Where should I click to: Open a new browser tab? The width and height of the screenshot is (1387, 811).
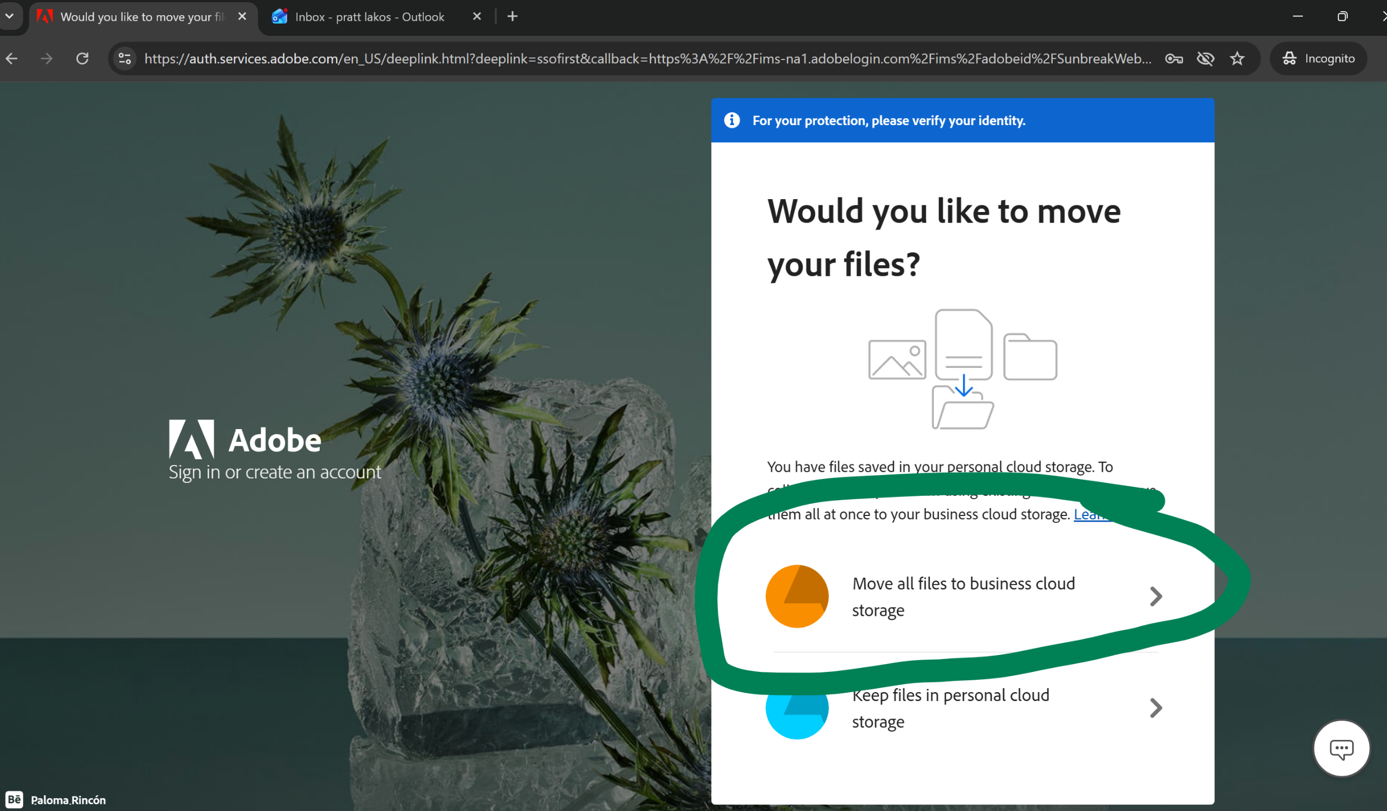[x=512, y=17]
